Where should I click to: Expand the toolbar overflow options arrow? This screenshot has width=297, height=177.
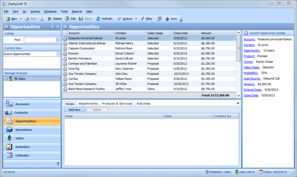[x=181, y=20]
